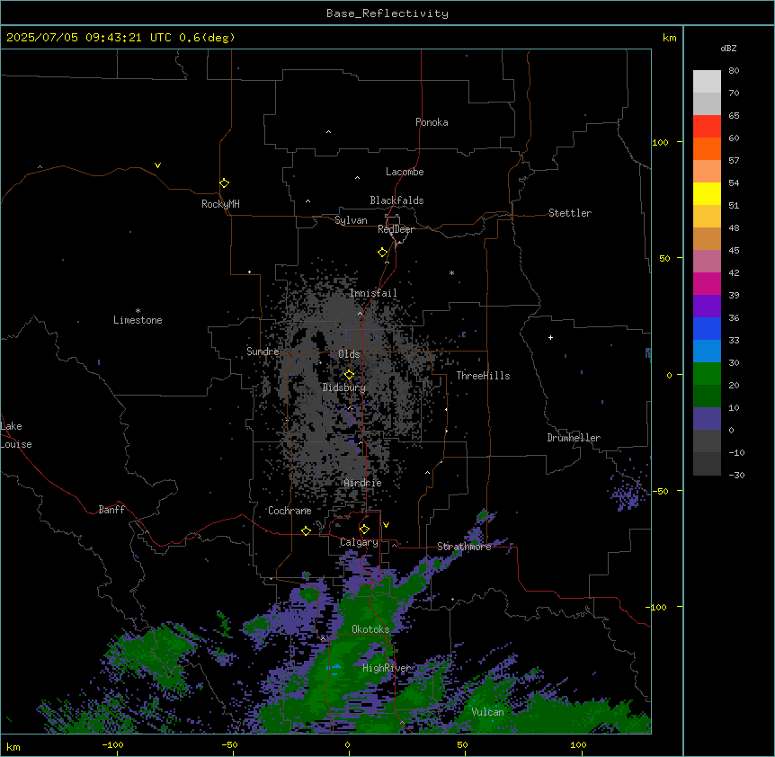The width and height of the screenshot is (775, 757).
Task: Click the Olds city label
Action: (x=349, y=354)
